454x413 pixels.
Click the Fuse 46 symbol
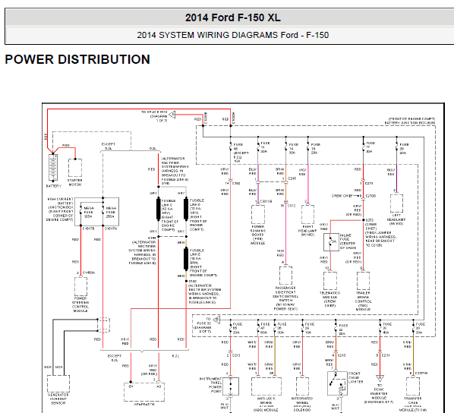pos(231,147)
